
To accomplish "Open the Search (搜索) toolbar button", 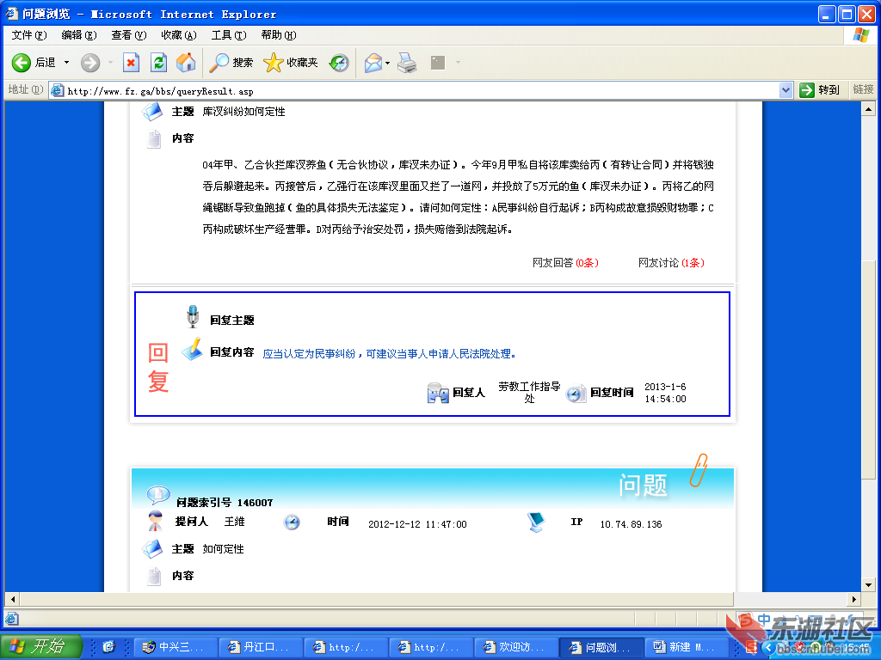I will click(231, 62).
